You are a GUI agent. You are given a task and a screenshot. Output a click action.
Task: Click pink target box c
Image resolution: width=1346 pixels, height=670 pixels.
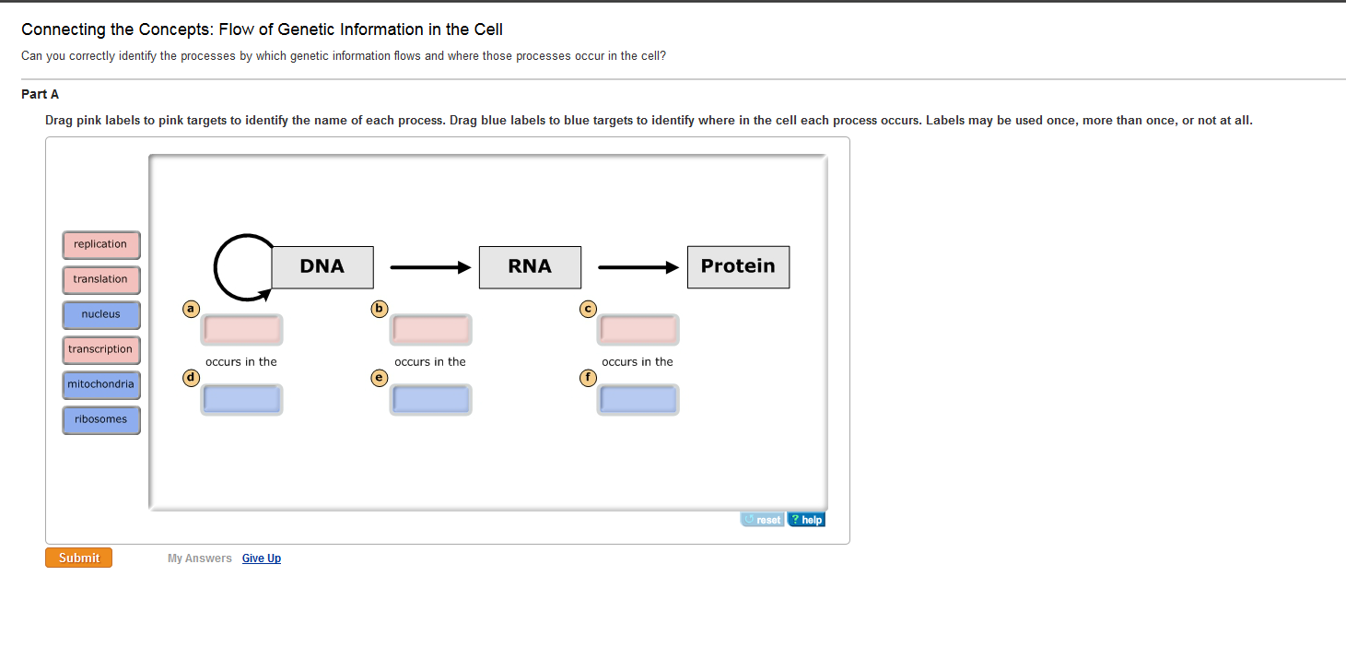pos(638,329)
